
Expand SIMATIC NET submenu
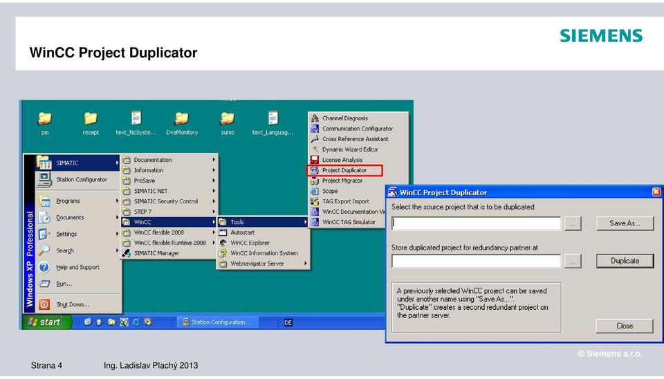(x=169, y=191)
